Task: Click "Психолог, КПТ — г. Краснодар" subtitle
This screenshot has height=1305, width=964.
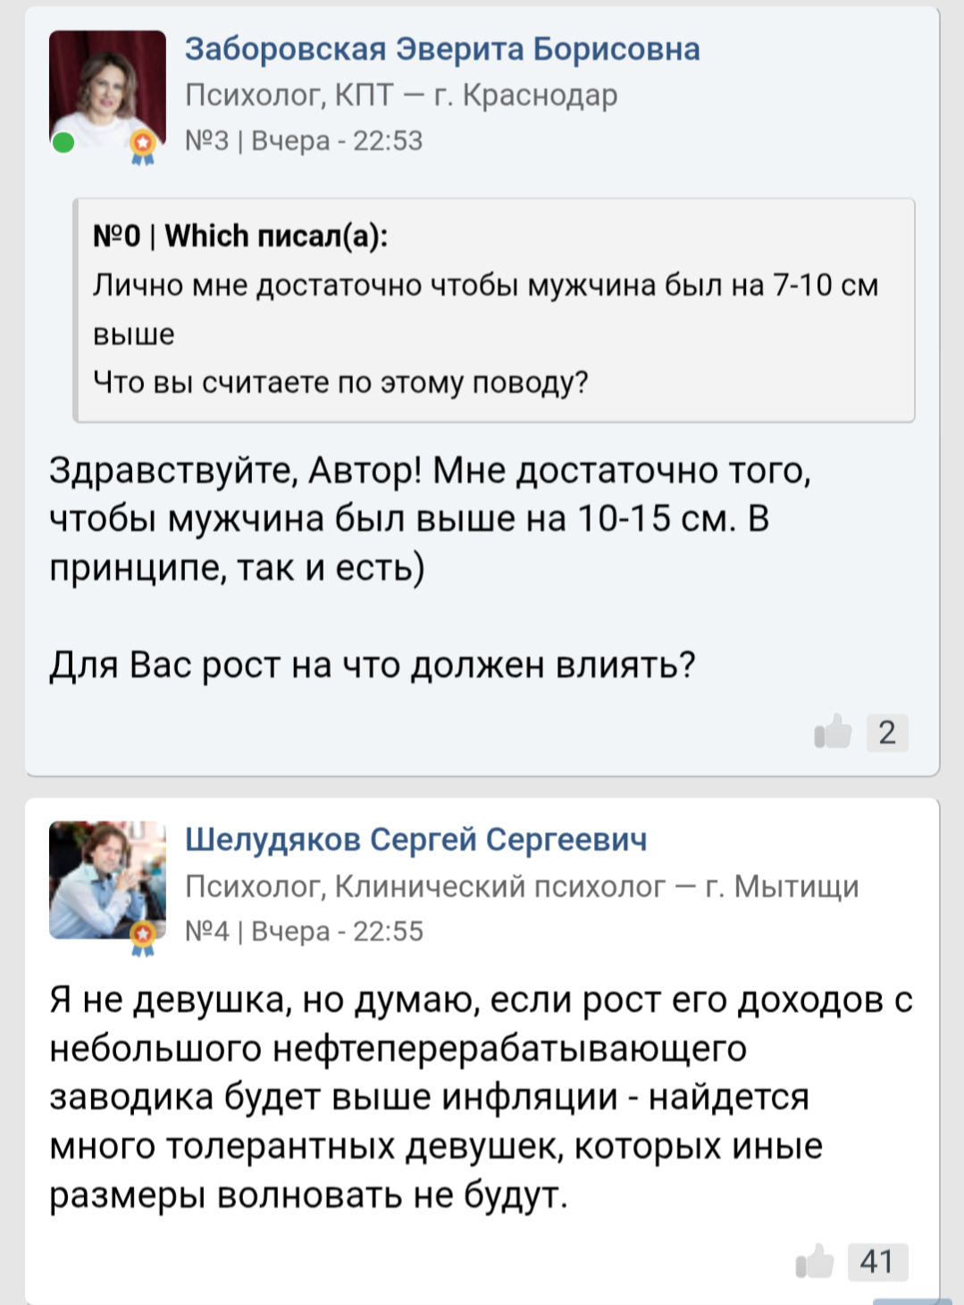Action: click(x=401, y=95)
